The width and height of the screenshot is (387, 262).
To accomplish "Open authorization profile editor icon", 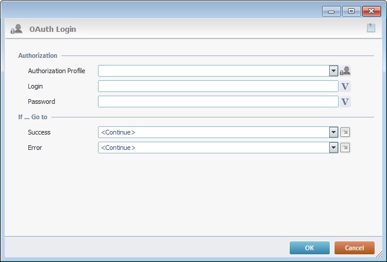I will (345, 71).
